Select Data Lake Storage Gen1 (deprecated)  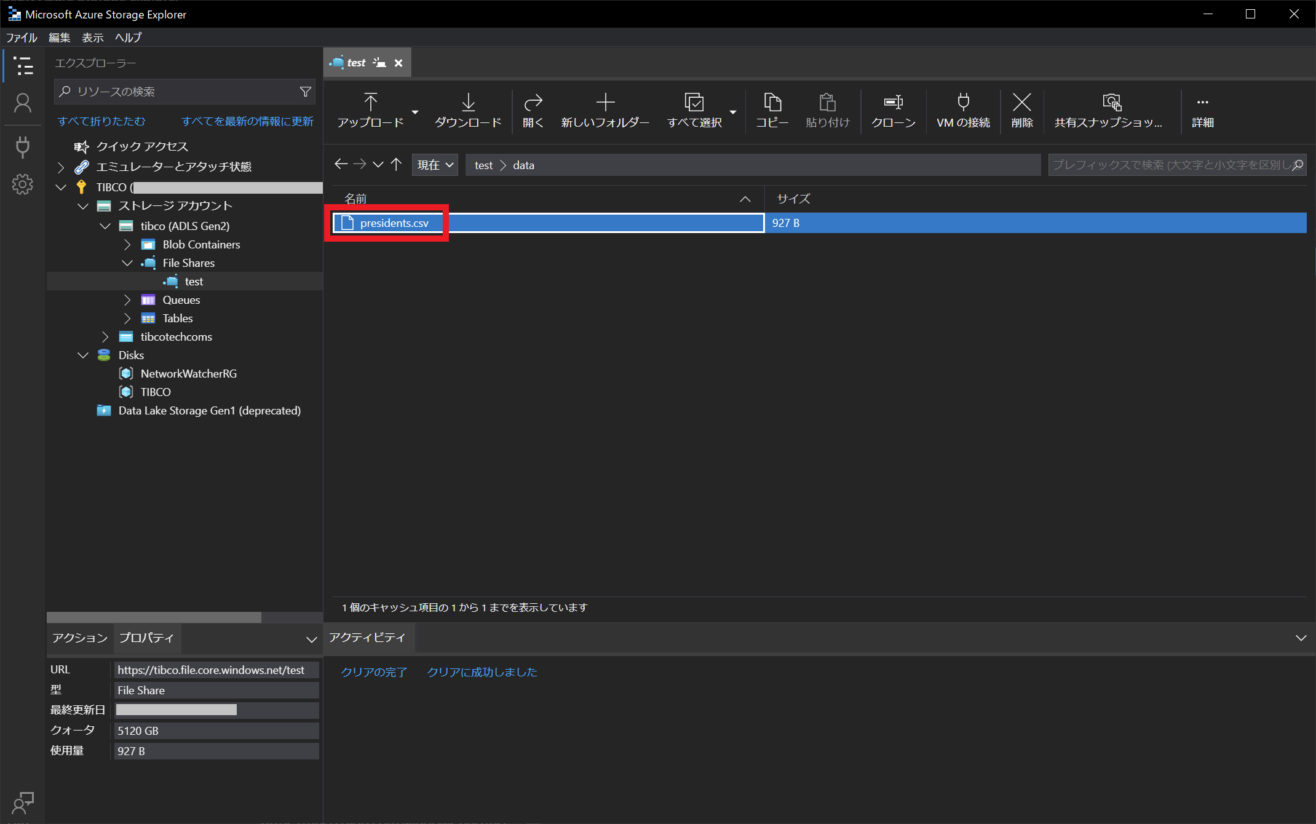[x=209, y=411]
